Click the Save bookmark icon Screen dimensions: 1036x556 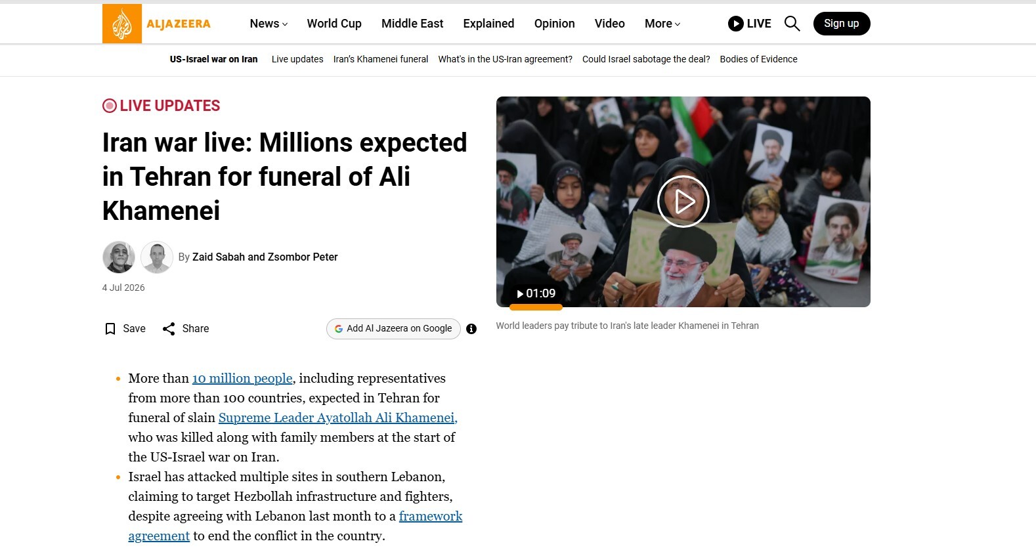110,329
